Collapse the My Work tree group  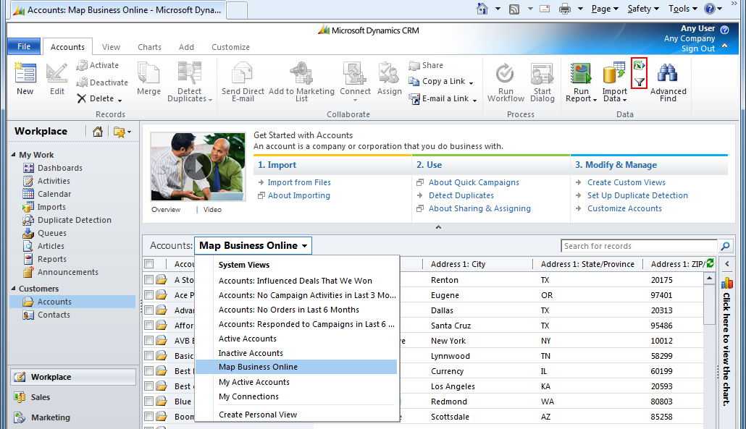[13, 155]
